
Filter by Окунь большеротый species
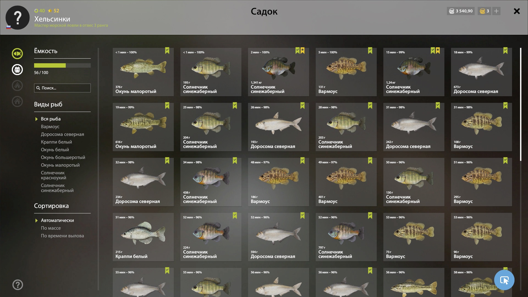pos(63,157)
